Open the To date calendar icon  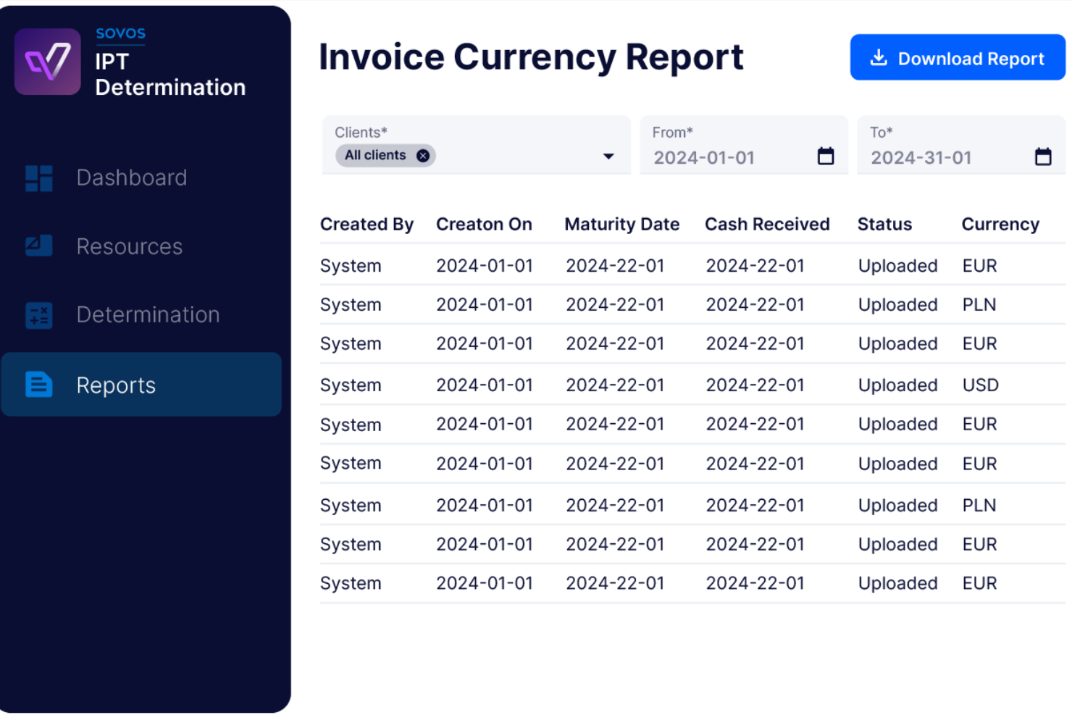pyautogui.click(x=1043, y=155)
